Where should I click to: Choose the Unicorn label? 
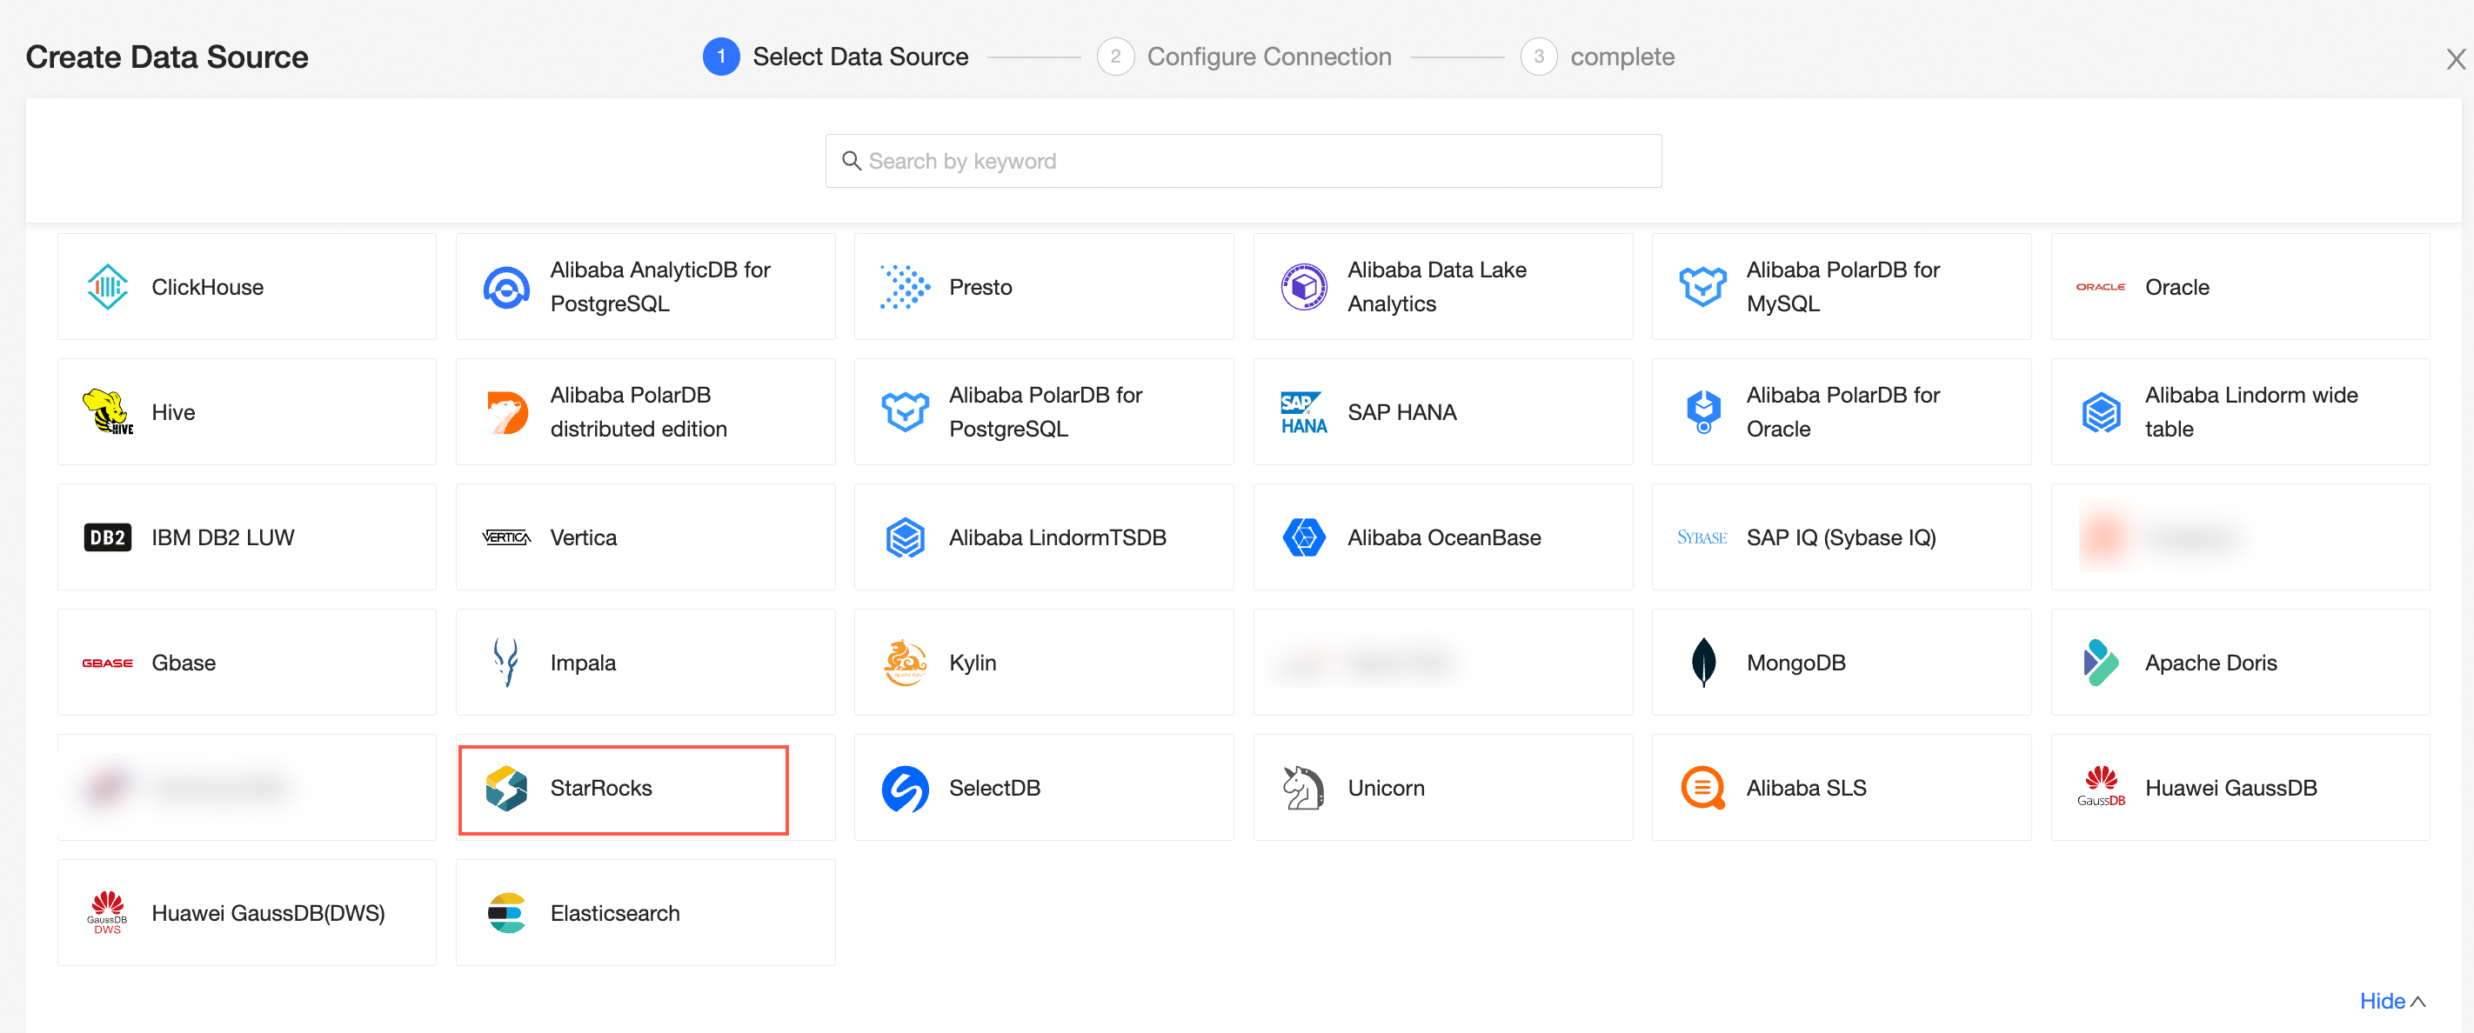click(x=1386, y=788)
